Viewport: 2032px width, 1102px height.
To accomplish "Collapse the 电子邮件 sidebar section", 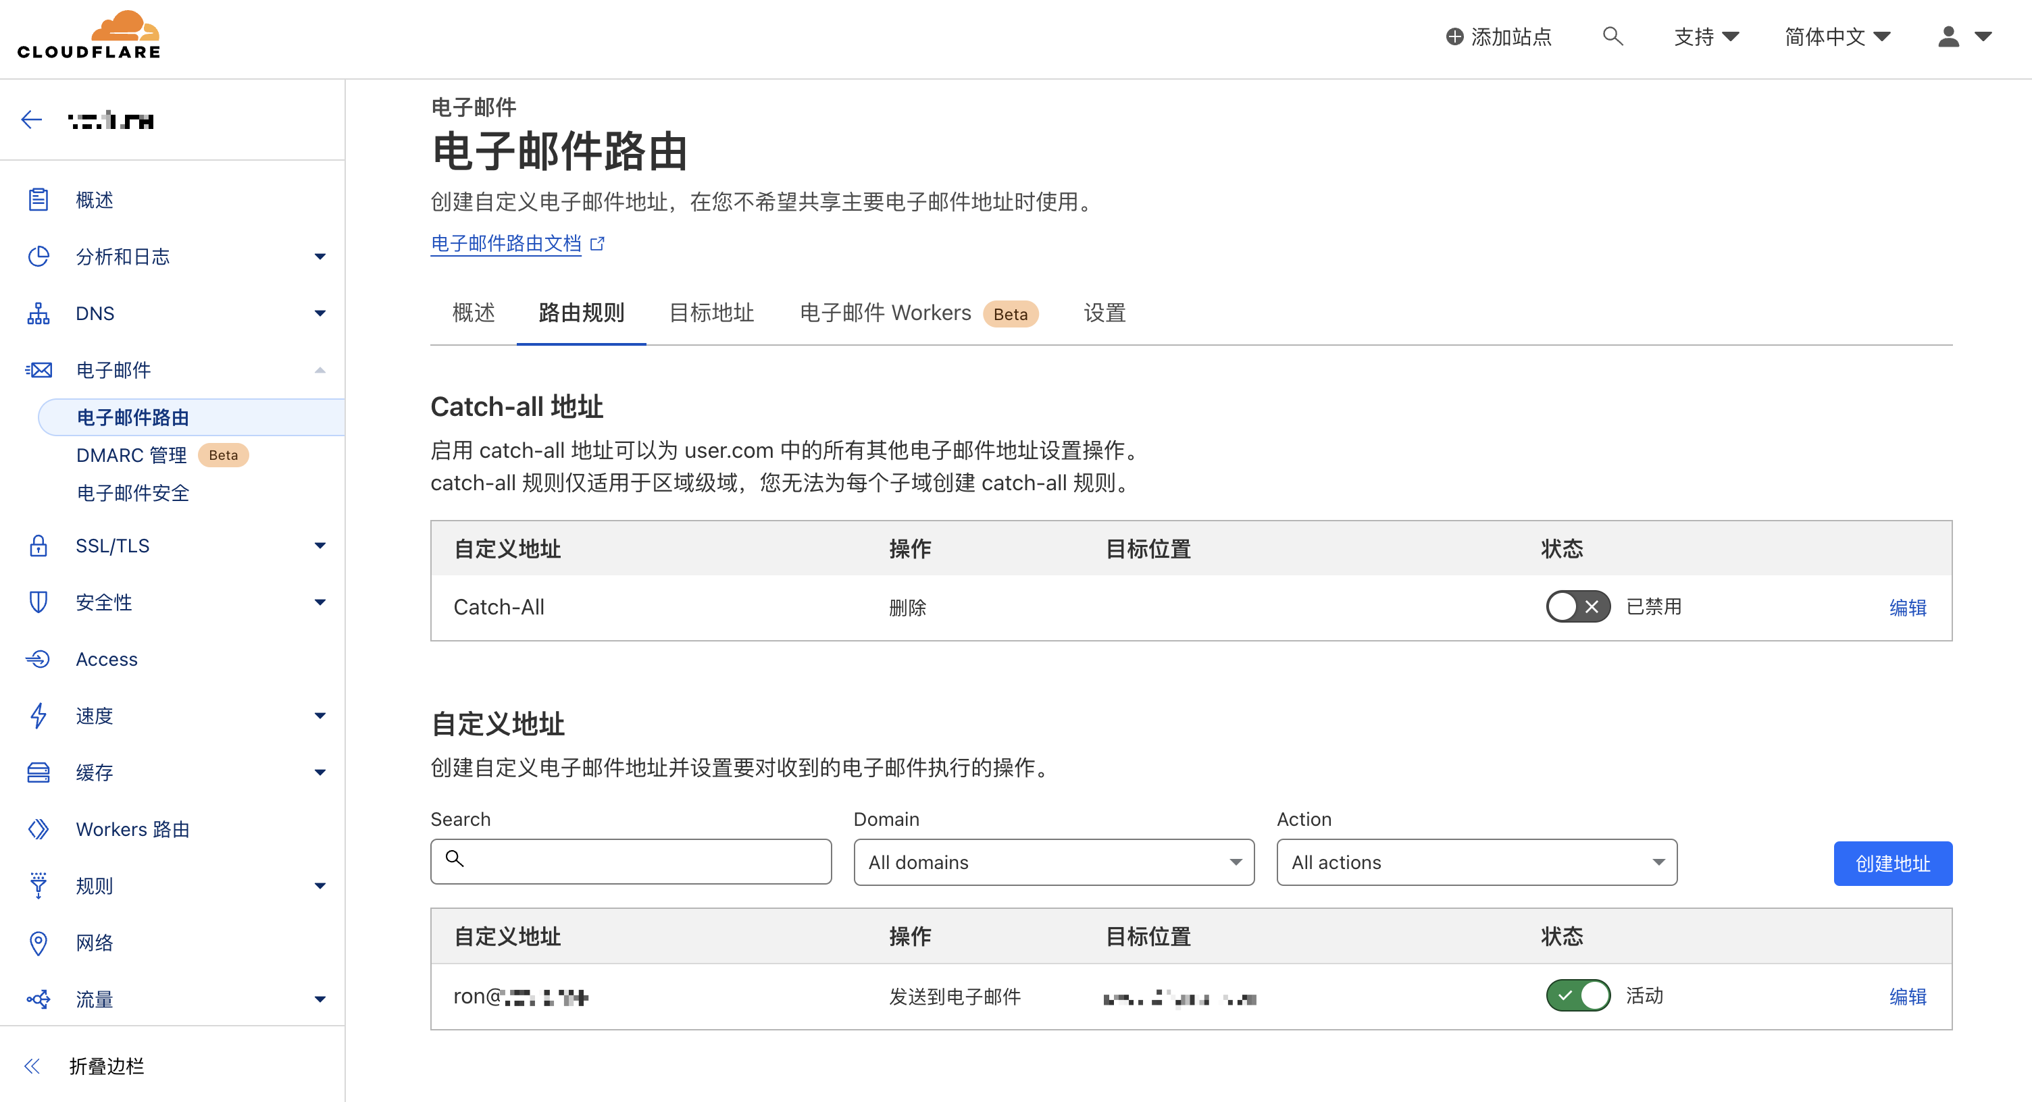I will pos(320,370).
